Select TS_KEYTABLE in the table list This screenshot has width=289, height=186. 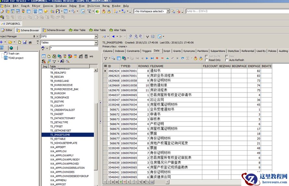(x=58, y=139)
